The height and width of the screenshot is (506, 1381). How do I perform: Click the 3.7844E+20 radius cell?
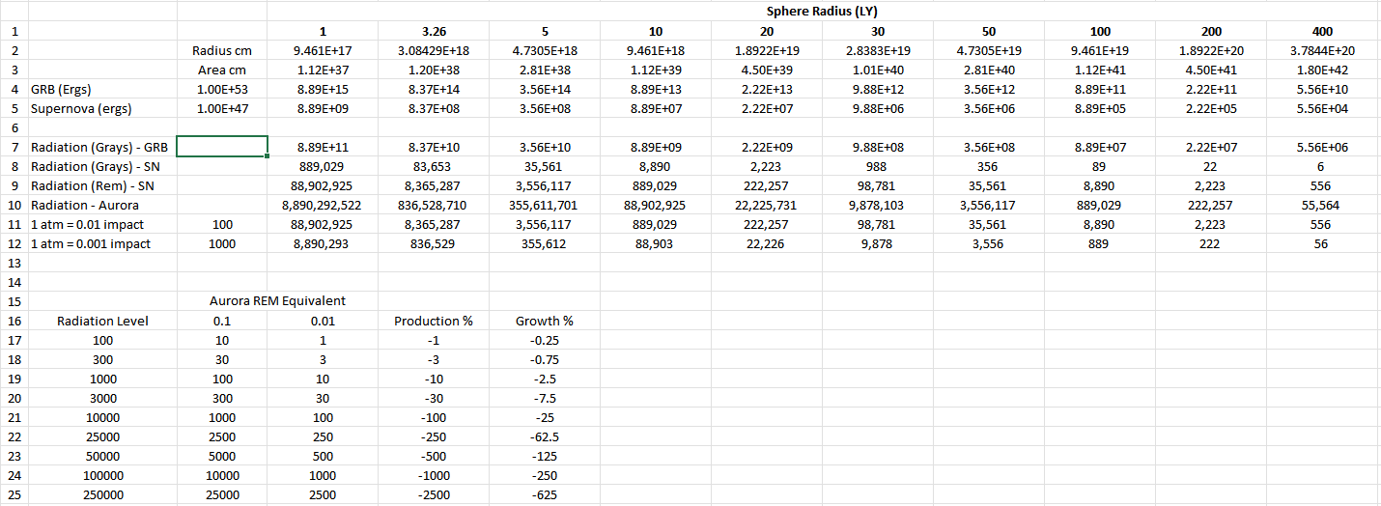(x=1323, y=50)
